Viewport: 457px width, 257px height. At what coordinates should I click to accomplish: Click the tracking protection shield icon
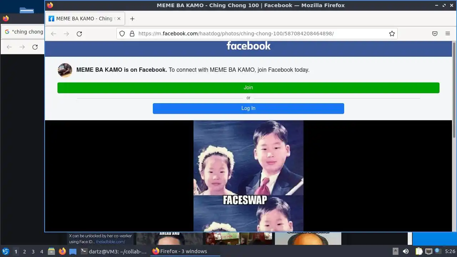(x=122, y=34)
